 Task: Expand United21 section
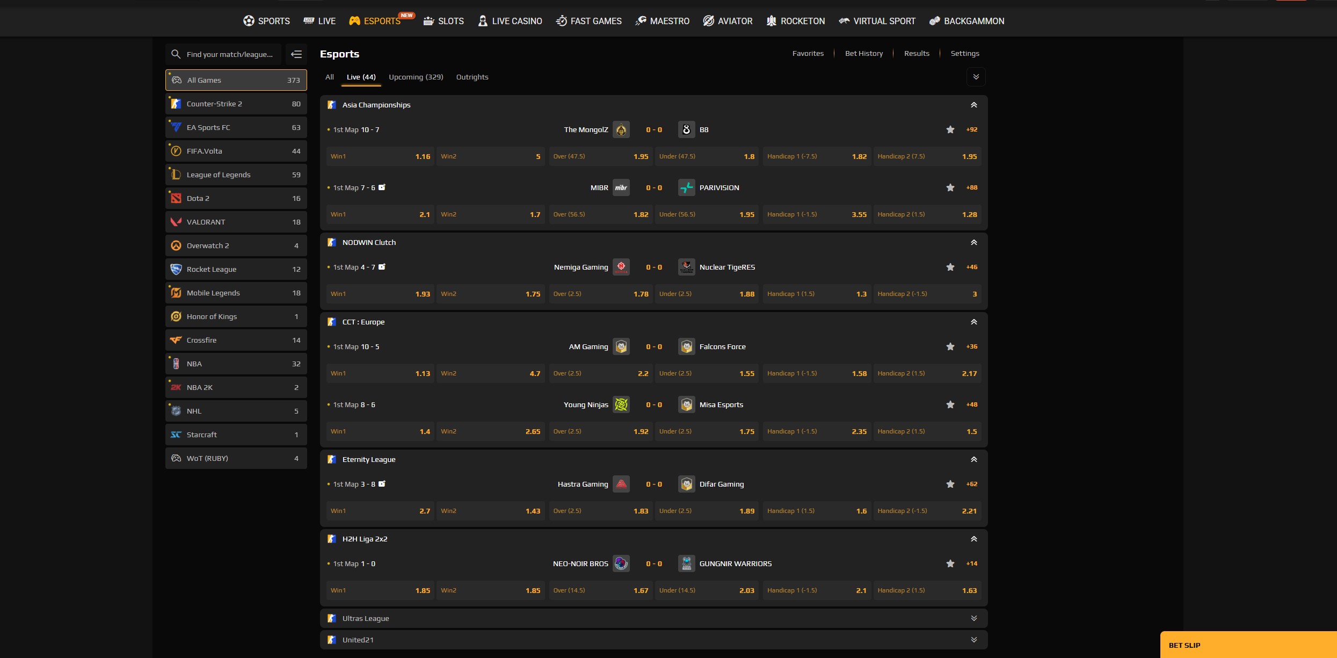click(974, 640)
